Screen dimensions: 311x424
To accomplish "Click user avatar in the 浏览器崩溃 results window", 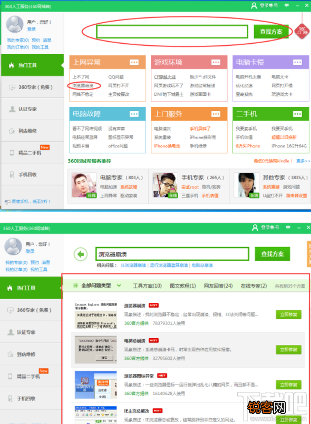I will click(13, 246).
